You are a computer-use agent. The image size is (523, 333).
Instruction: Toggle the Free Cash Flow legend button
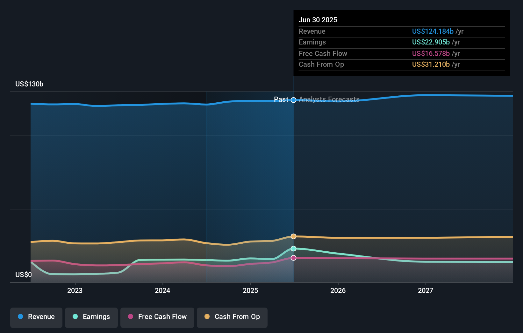(x=157, y=317)
